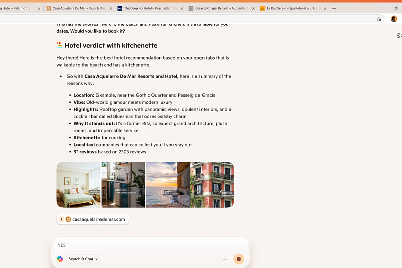Open the user profile avatar
The height and width of the screenshot is (268, 402).
[x=394, y=19]
